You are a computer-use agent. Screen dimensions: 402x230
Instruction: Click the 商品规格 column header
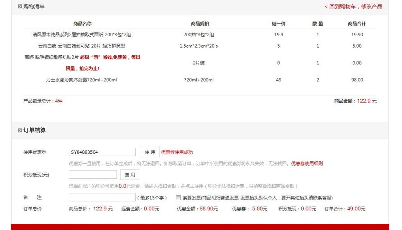[x=200, y=23]
